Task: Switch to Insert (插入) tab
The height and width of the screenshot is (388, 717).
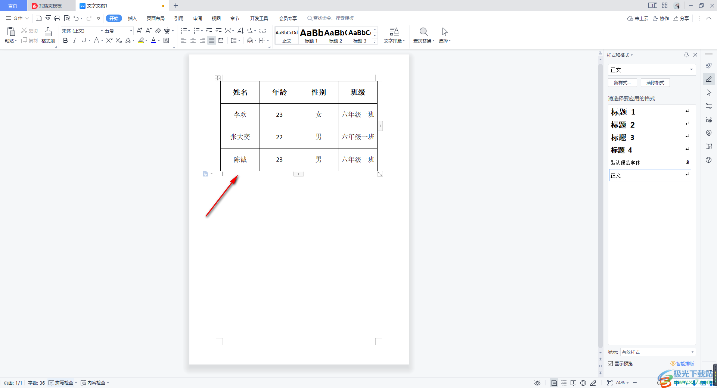Action: coord(132,18)
